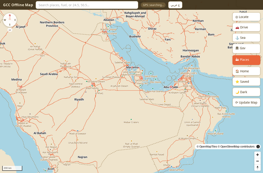The width and height of the screenshot is (263, 173).
Task: Open the Drive mode panel
Action: point(246,27)
